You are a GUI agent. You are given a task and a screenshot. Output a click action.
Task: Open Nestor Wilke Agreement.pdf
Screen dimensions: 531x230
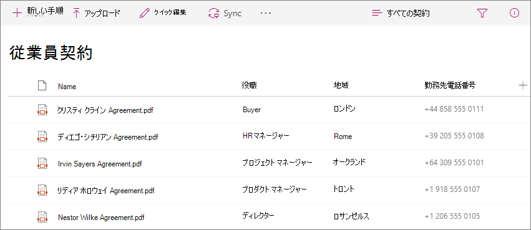tap(101, 217)
